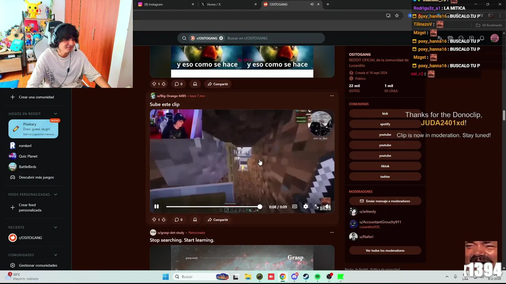Collapse the 'Comunidades' section
This screenshot has height=284, width=506.
point(55,255)
